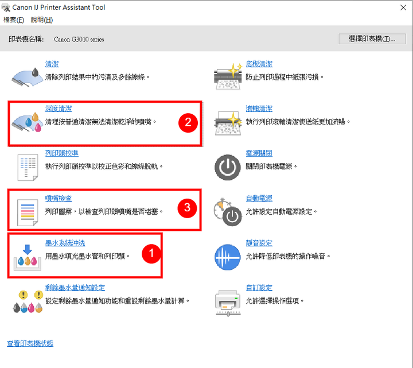Viewport: 413px width, 368px height.
Task: Open the 電源關閉 power off link
Action: [259, 153]
